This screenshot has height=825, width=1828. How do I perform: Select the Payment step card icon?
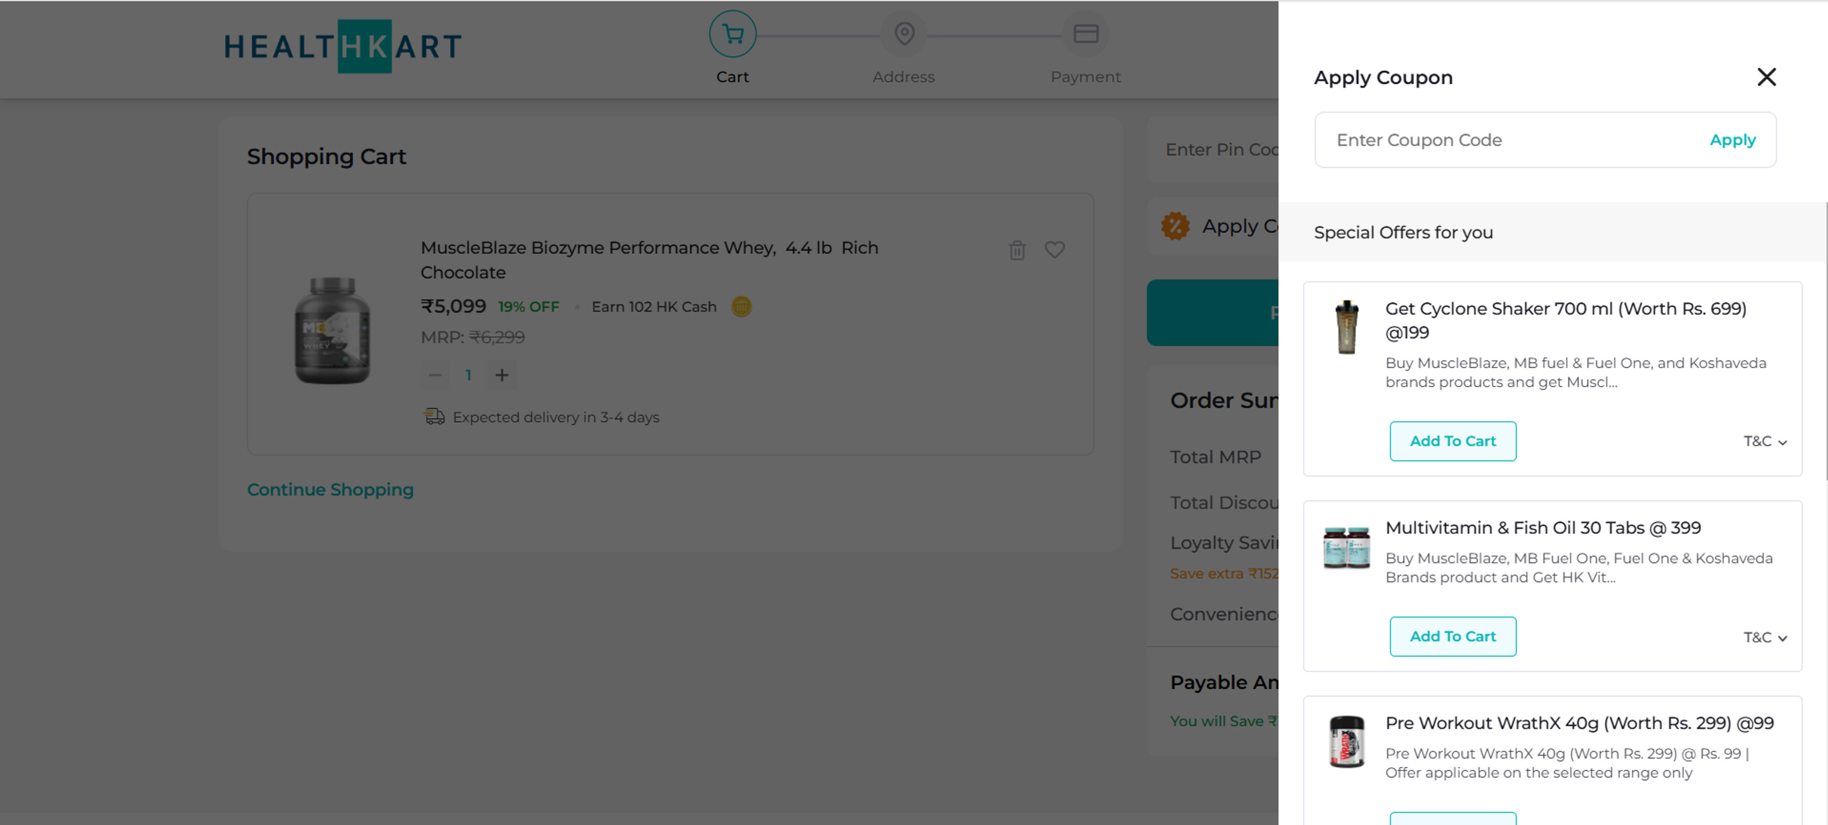click(1085, 33)
